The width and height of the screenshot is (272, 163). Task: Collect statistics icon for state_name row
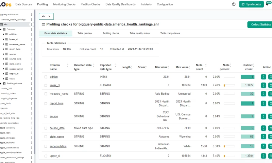click(x=263, y=137)
